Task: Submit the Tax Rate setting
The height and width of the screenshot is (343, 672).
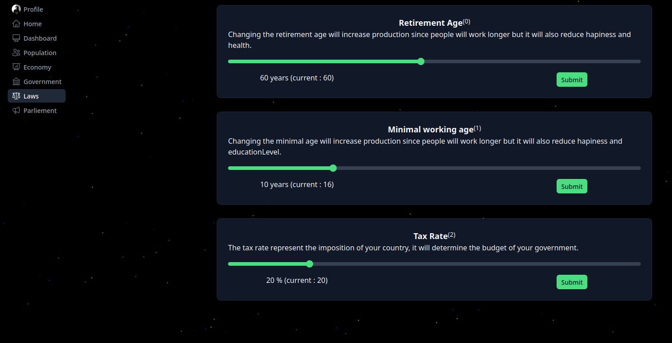Action: coord(572,282)
